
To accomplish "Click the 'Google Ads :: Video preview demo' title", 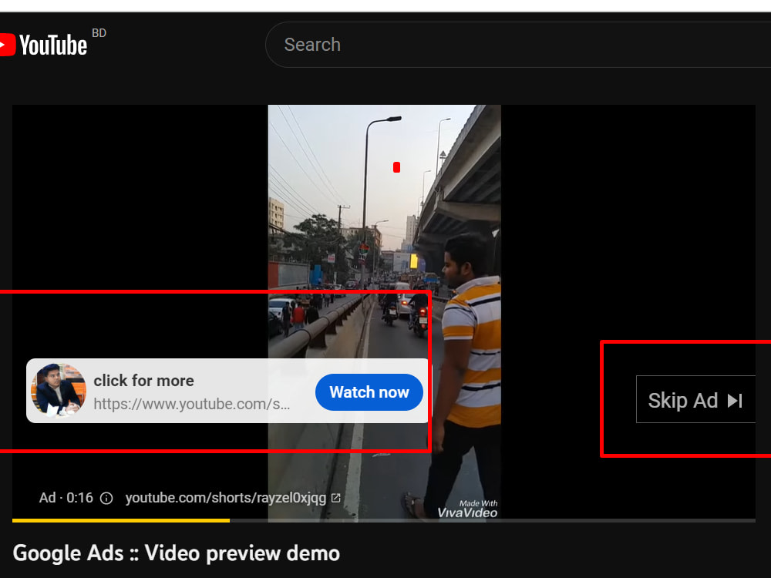I will coord(176,553).
